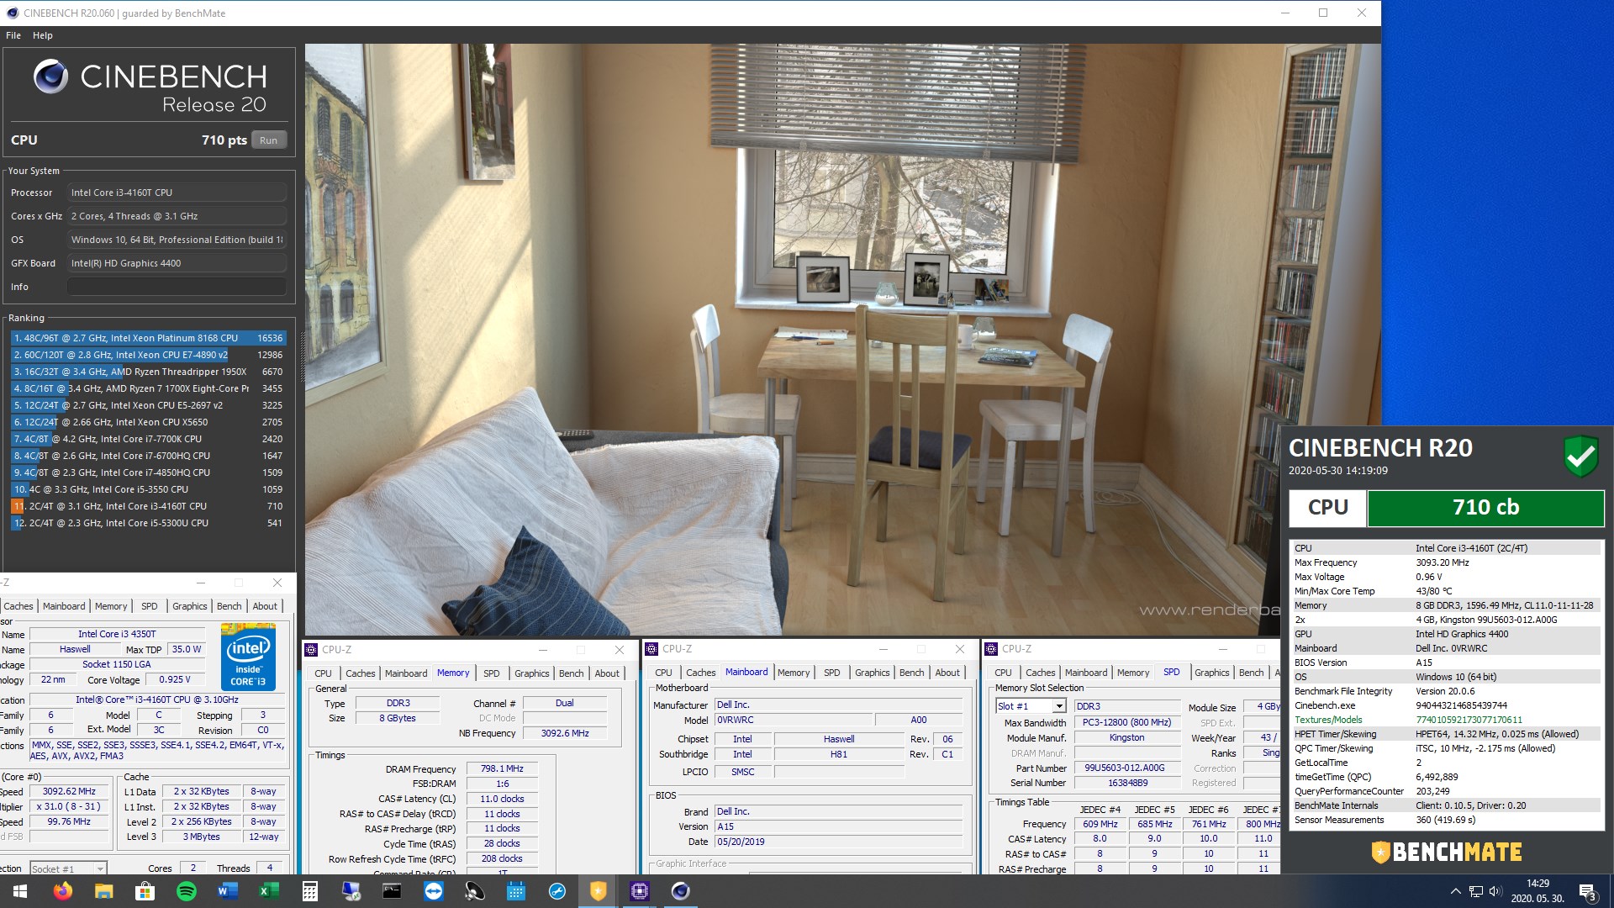Open the Windows Start menu

click(x=20, y=891)
